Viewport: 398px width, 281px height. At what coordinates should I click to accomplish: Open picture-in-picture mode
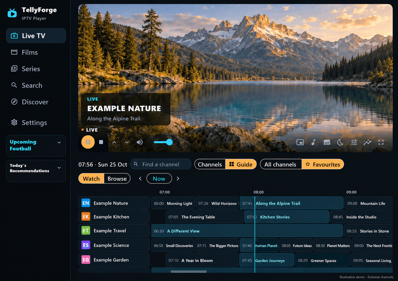tap(300, 142)
